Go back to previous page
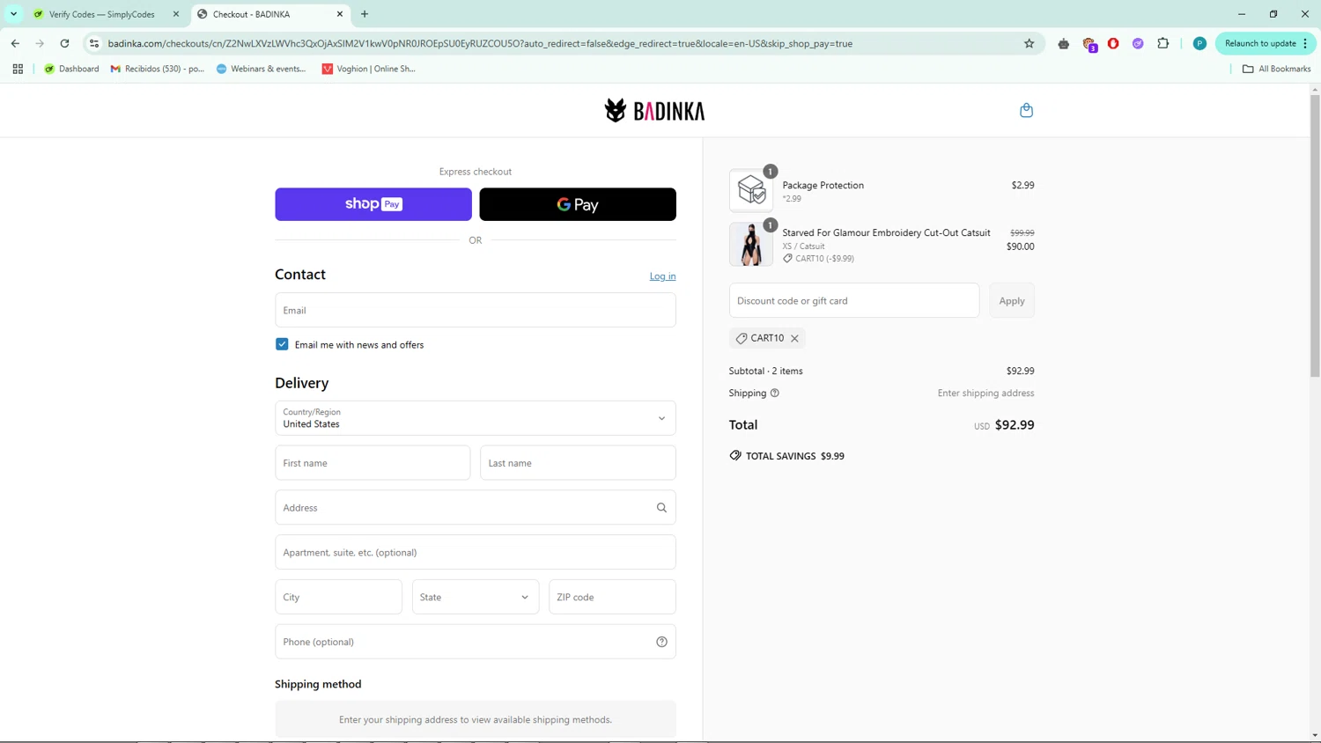Screen dimensions: 1321x743 pos(15,43)
